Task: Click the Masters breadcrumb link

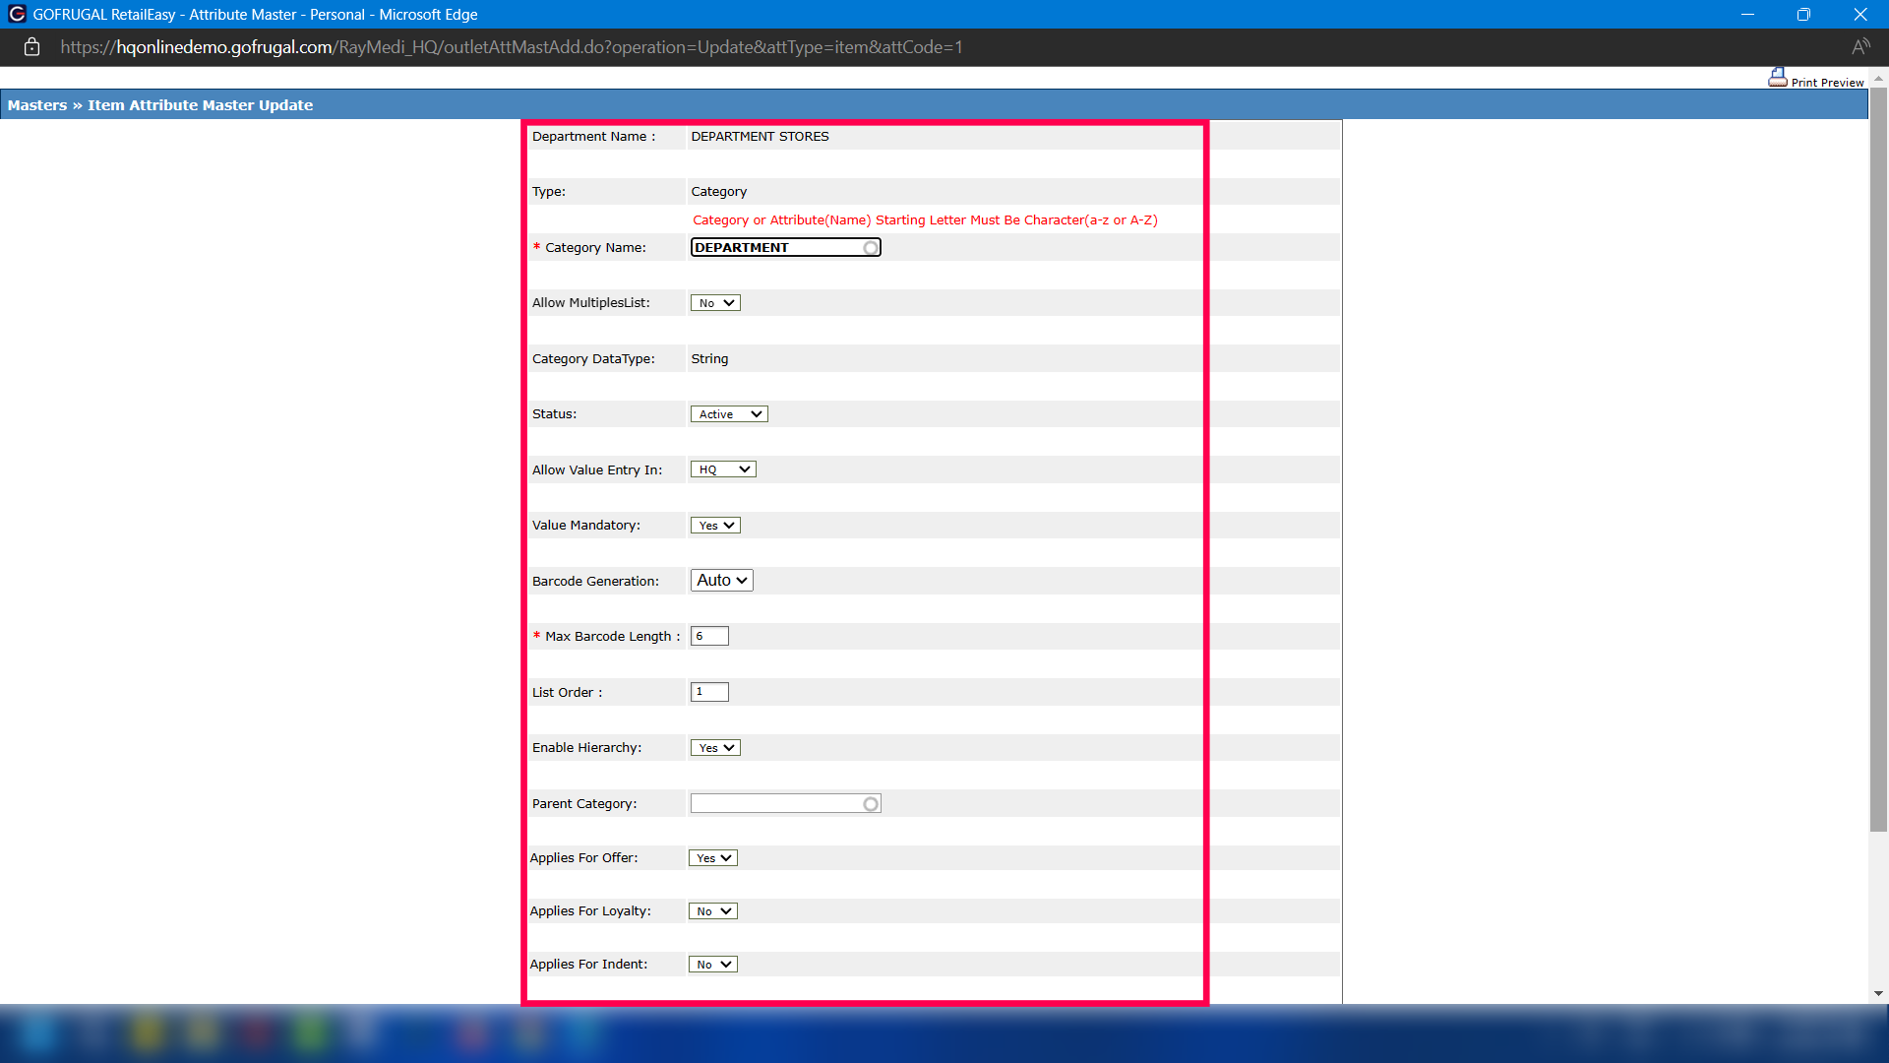Action: coord(37,105)
